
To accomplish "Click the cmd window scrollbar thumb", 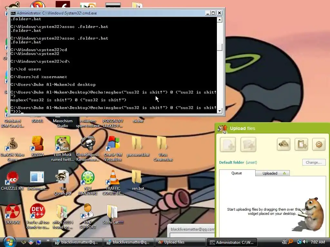I will tap(219, 47).
